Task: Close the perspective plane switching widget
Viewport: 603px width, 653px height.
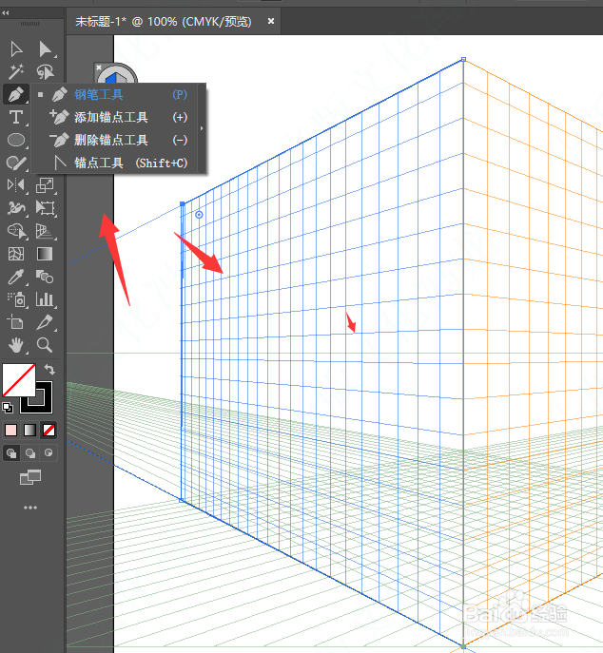Action: (99, 67)
